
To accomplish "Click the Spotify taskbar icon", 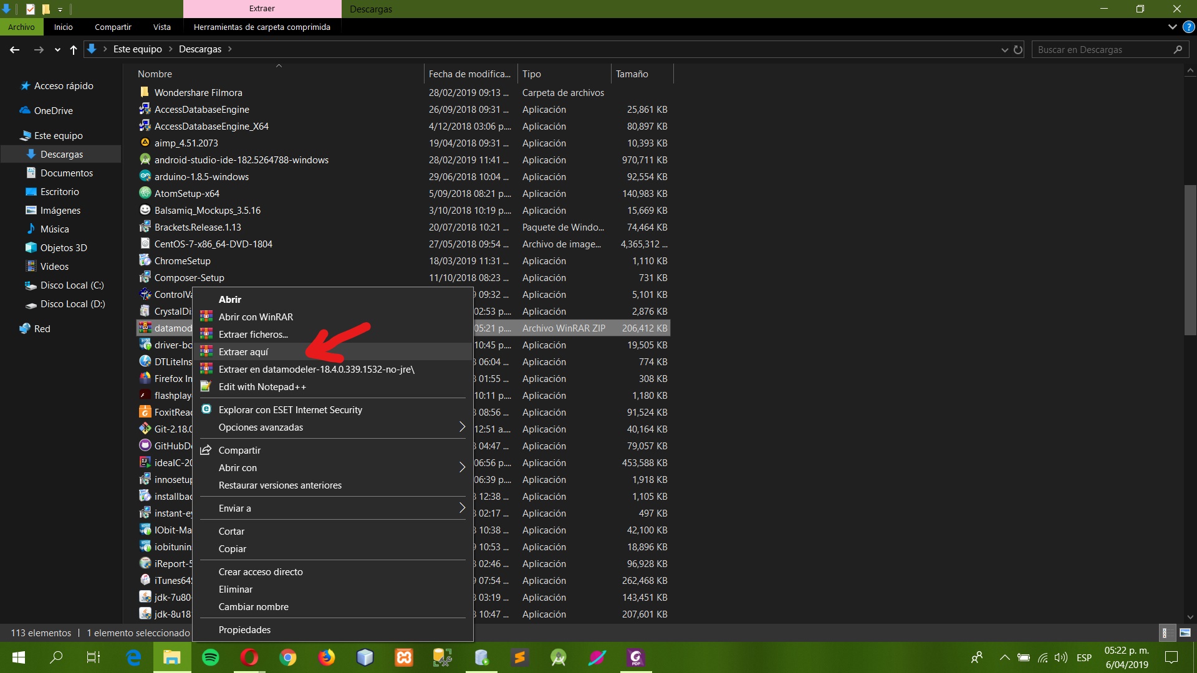I will coord(211,657).
